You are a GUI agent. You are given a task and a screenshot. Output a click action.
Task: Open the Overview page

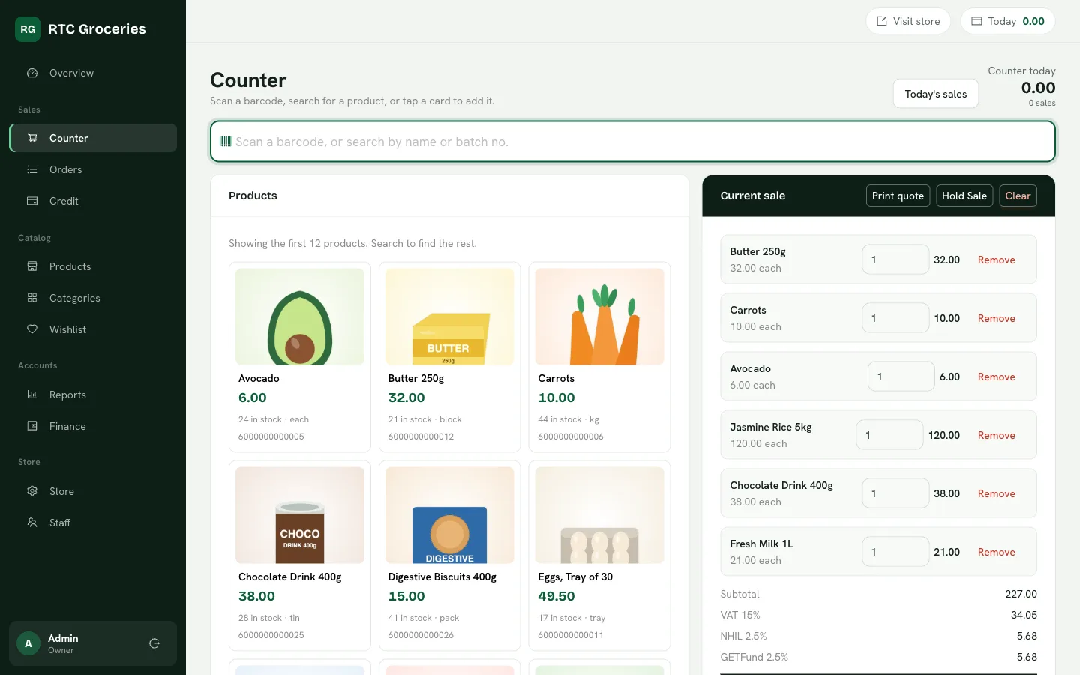click(x=93, y=73)
